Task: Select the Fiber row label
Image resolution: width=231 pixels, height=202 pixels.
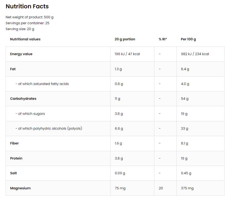Action: click(15, 143)
